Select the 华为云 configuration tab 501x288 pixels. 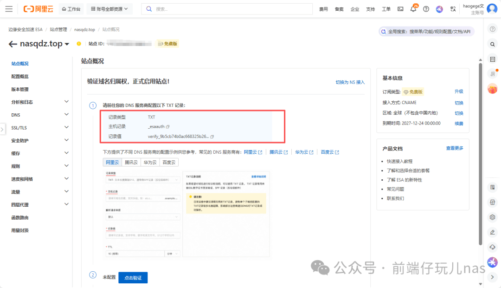[x=149, y=162]
